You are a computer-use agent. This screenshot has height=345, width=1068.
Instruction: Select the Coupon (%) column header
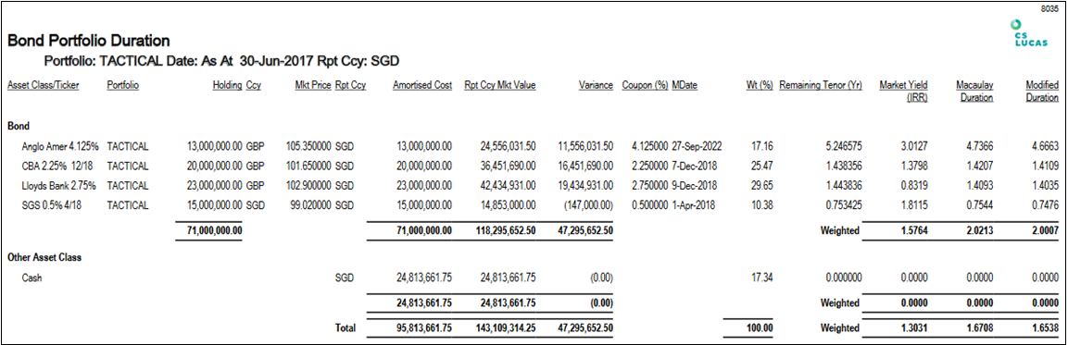(x=645, y=86)
